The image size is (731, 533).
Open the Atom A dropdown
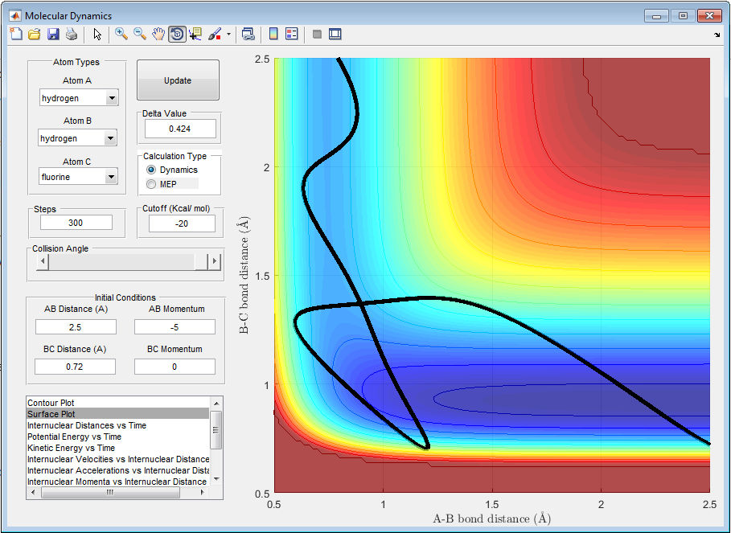112,98
